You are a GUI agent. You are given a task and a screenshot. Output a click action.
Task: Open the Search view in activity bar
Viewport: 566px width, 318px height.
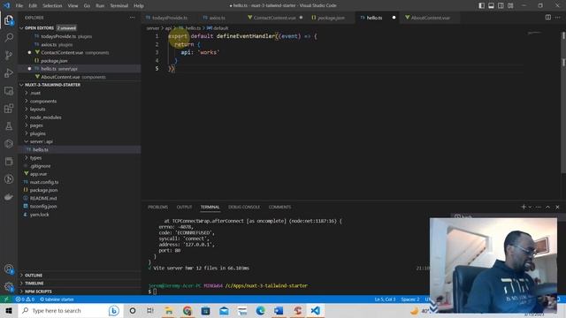point(9,37)
